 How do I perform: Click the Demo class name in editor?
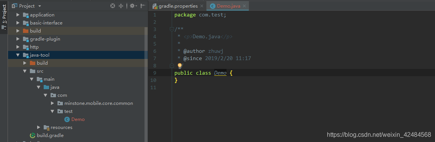click(220, 73)
